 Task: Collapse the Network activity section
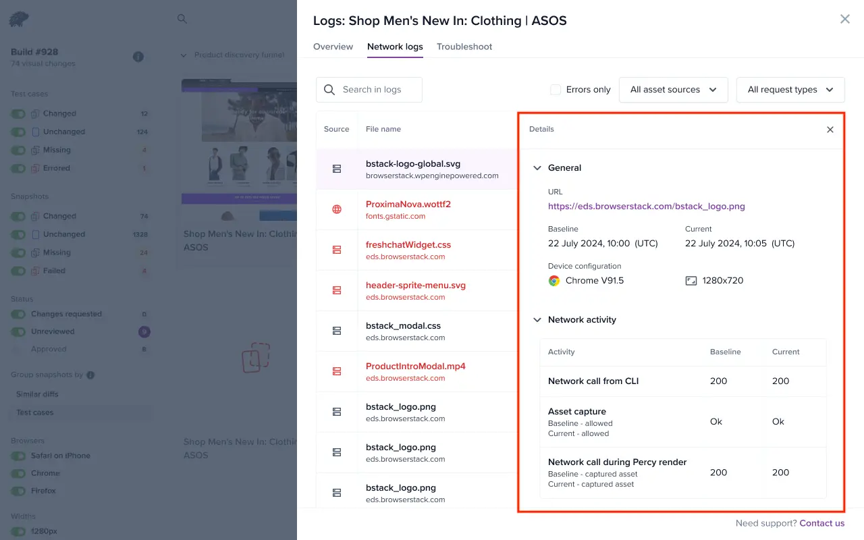(x=537, y=320)
